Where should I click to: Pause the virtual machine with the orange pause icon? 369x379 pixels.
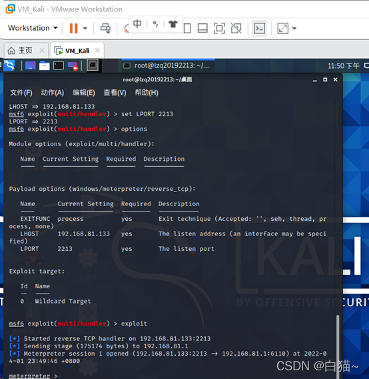(x=73, y=28)
